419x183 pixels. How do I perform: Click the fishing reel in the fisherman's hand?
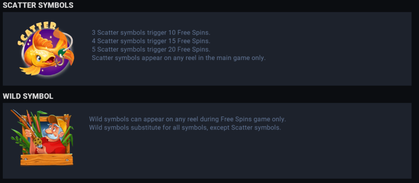[x=37, y=142]
